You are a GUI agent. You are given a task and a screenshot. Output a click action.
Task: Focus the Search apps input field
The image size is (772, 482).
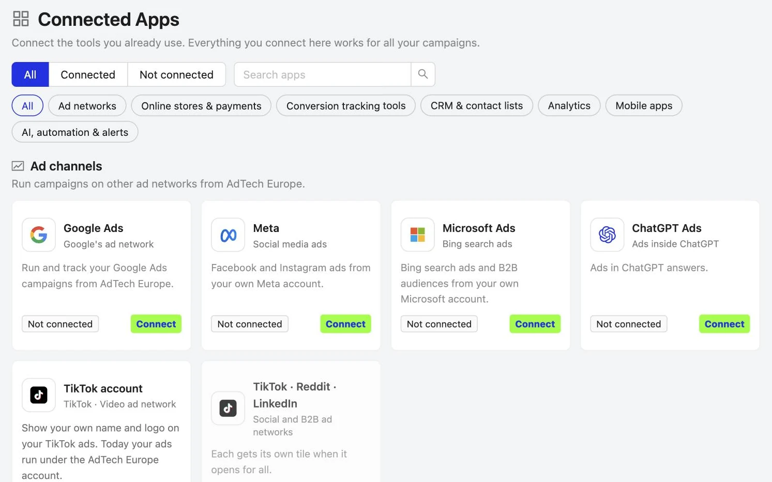tap(323, 74)
